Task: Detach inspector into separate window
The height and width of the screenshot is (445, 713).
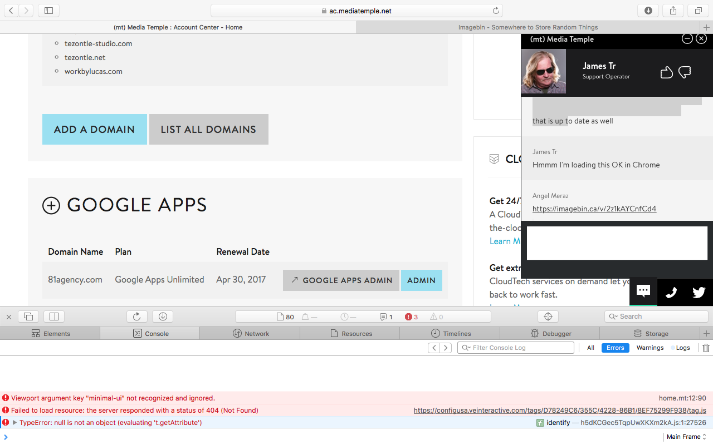Action: tap(28, 317)
